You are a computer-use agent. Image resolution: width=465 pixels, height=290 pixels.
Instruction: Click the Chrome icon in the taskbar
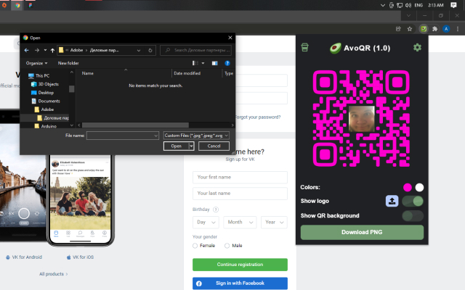click(17, 5)
